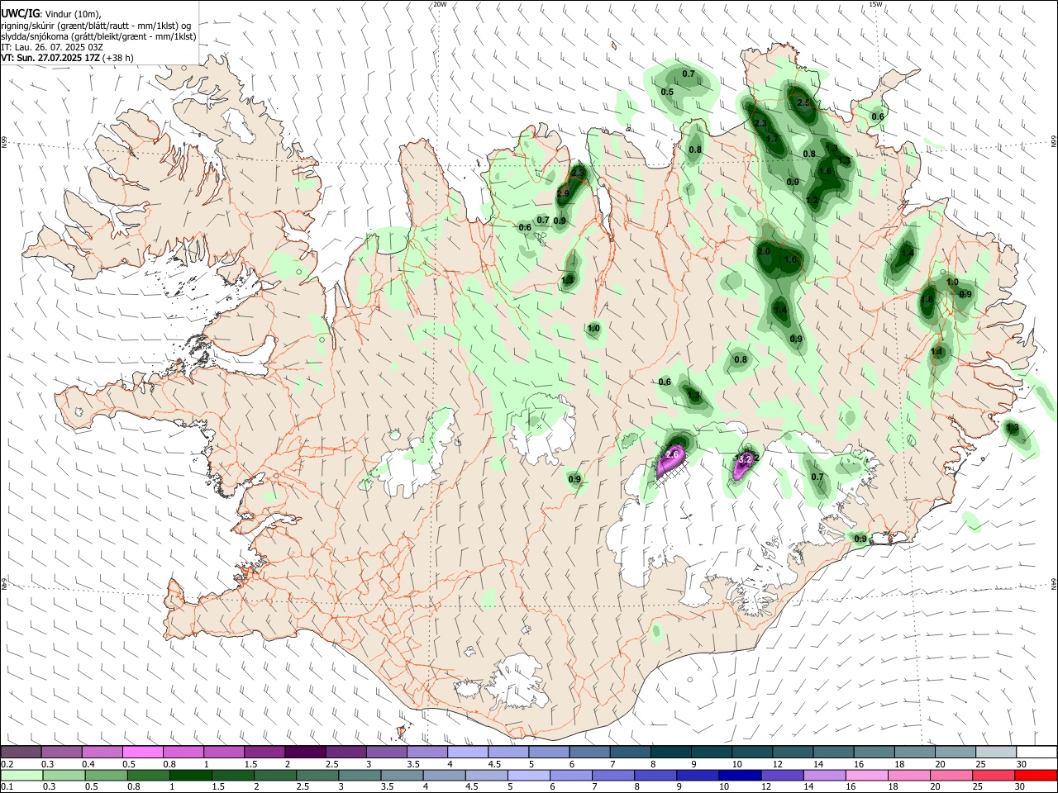This screenshot has width=1058, height=793.
Task: Click the '15W' longitude label
Action: click(875, 4)
